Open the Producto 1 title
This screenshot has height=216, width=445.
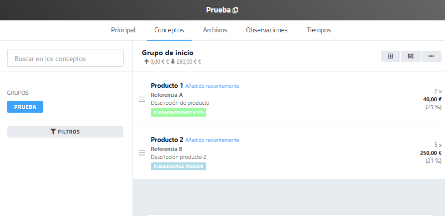pos(167,85)
